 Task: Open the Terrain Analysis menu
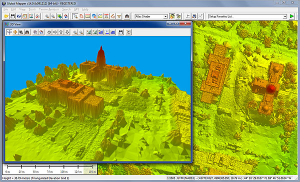tap(49, 9)
